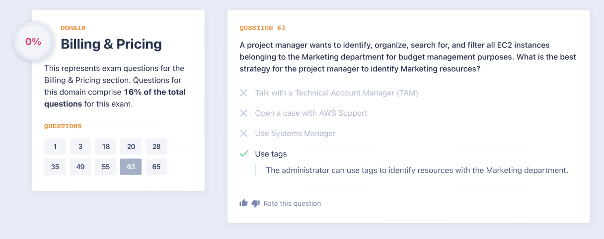This screenshot has width=604, height=239.
Task: Go to question 1
Action: (x=55, y=146)
